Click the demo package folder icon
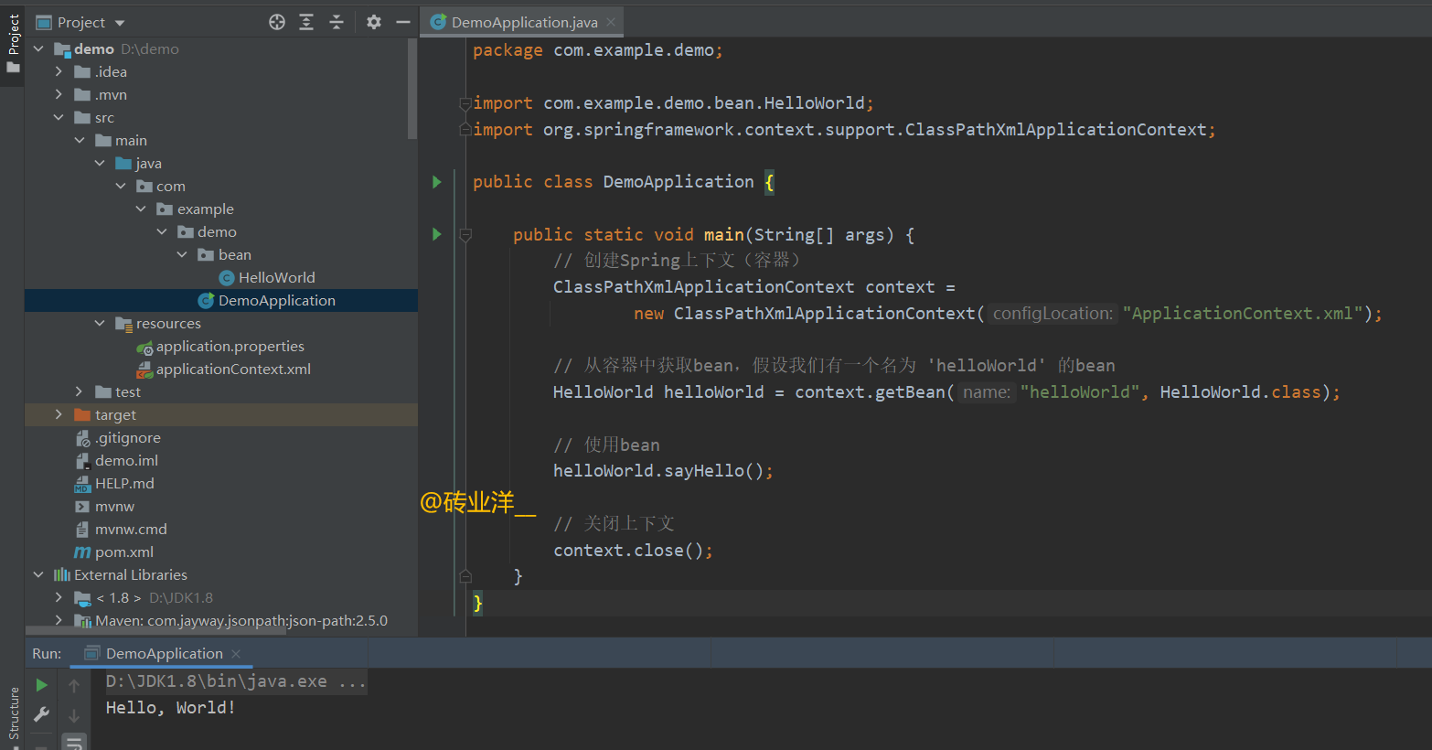The image size is (1432, 750). 186,231
